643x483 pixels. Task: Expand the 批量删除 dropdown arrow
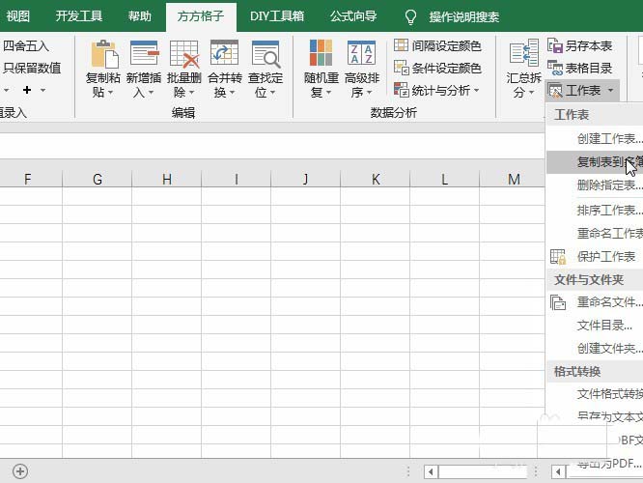pos(191,93)
